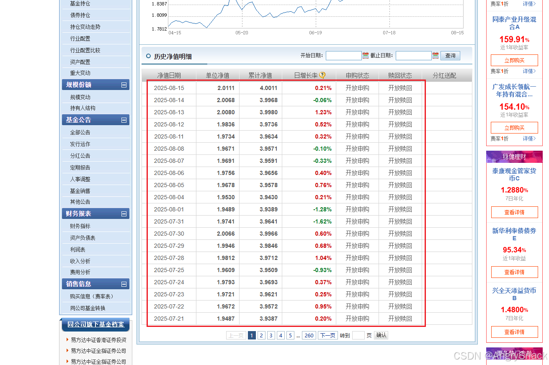This screenshot has width=549, height=365.
Task: Open the 新华利率债债券E fund link
Action: [x=514, y=234]
